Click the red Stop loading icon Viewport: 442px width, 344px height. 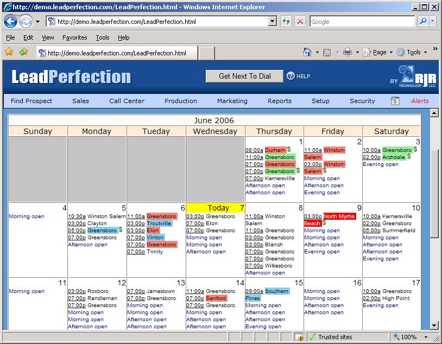pos(300,21)
